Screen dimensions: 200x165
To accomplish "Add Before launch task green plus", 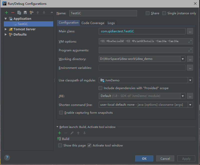I will point(59,133).
